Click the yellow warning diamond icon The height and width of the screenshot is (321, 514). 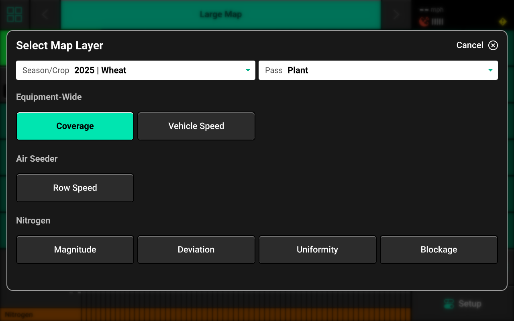(502, 21)
